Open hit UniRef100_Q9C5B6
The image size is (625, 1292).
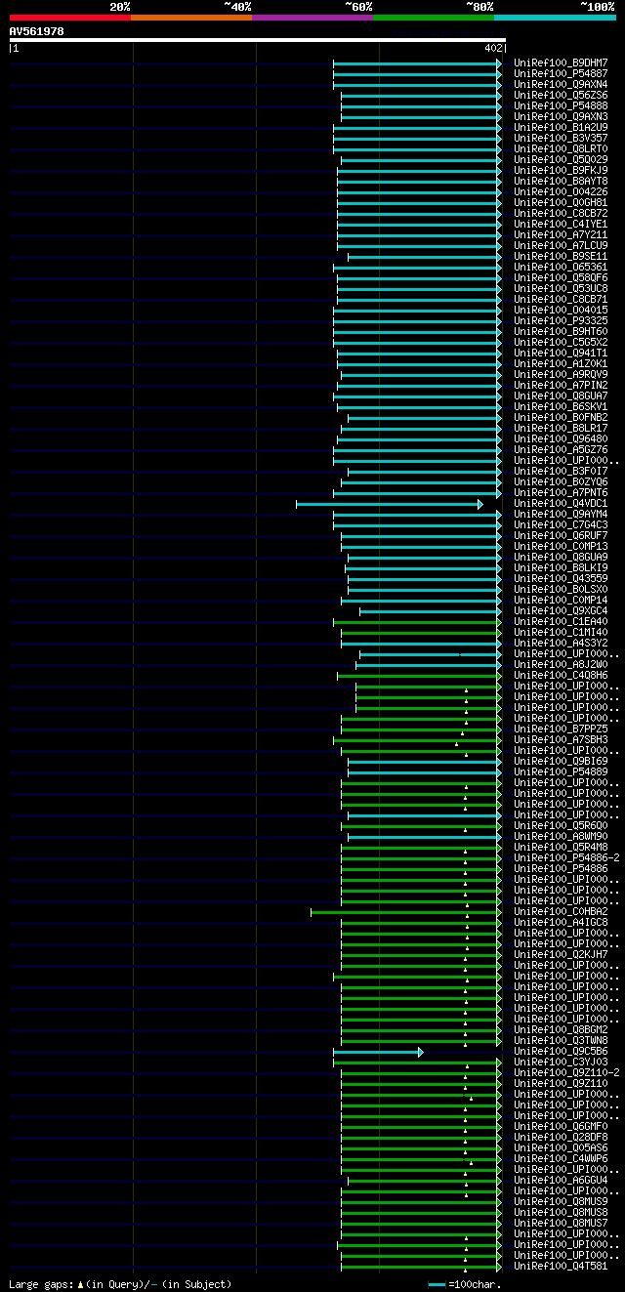[x=561, y=1051]
